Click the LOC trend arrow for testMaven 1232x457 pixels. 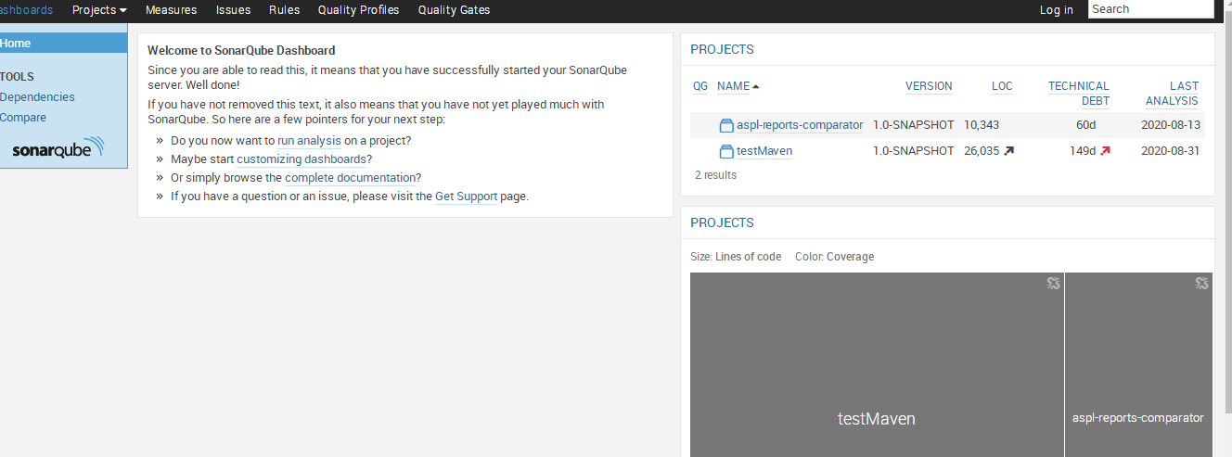click(1008, 151)
